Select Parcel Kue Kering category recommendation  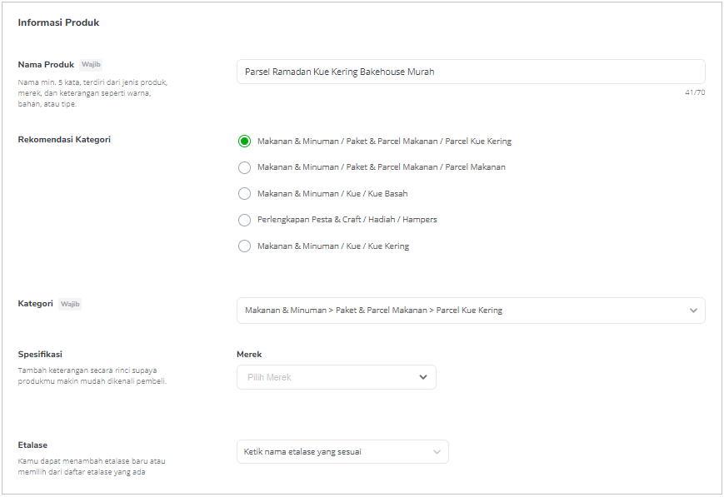click(x=244, y=142)
